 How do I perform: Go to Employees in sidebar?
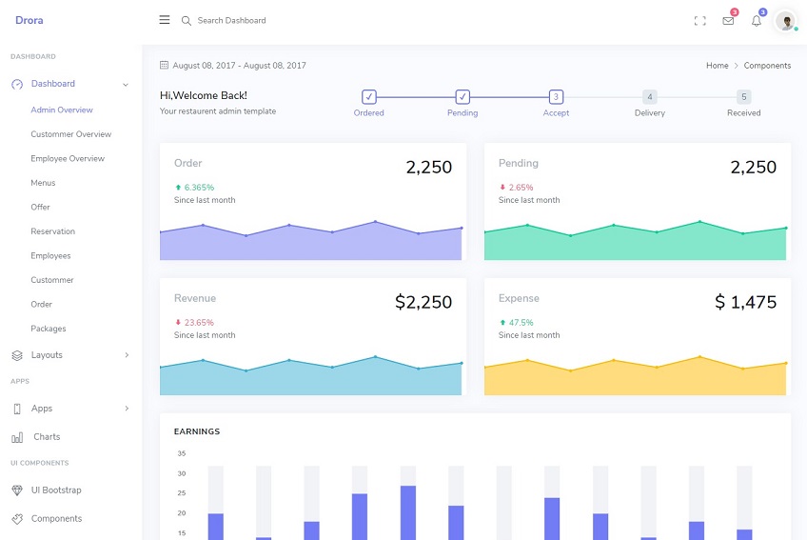pos(50,255)
